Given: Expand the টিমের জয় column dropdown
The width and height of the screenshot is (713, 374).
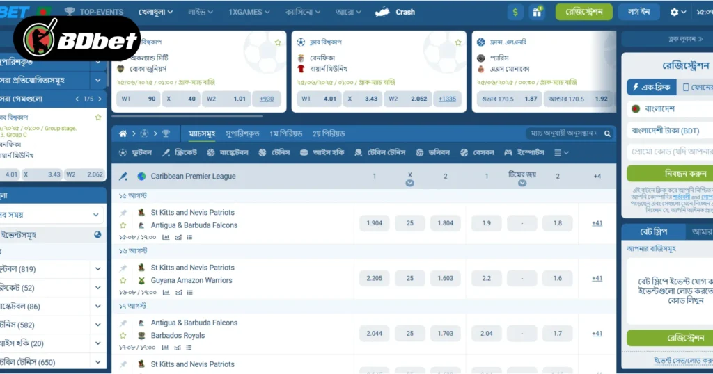Looking at the screenshot, I should click(522, 183).
